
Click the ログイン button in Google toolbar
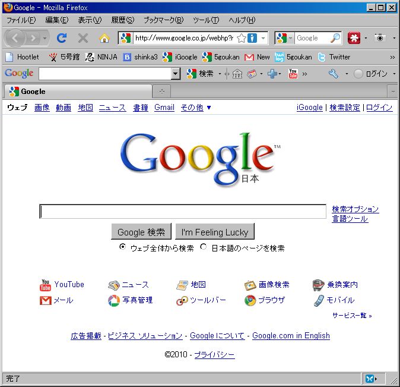[x=371, y=74]
